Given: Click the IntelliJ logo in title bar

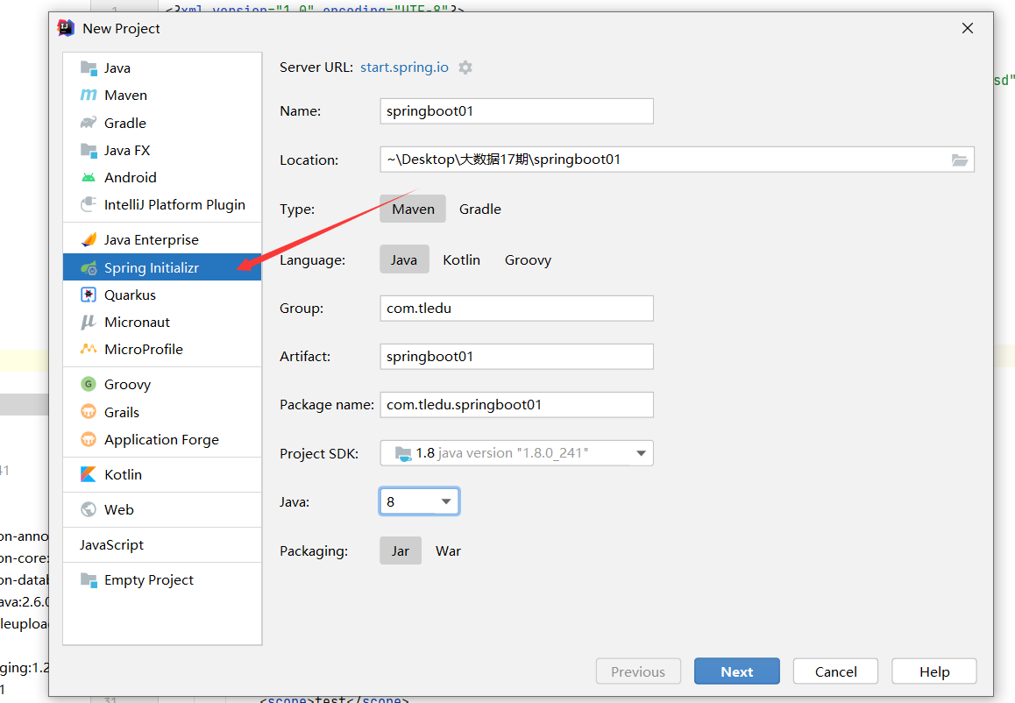Looking at the screenshot, I should (66, 28).
